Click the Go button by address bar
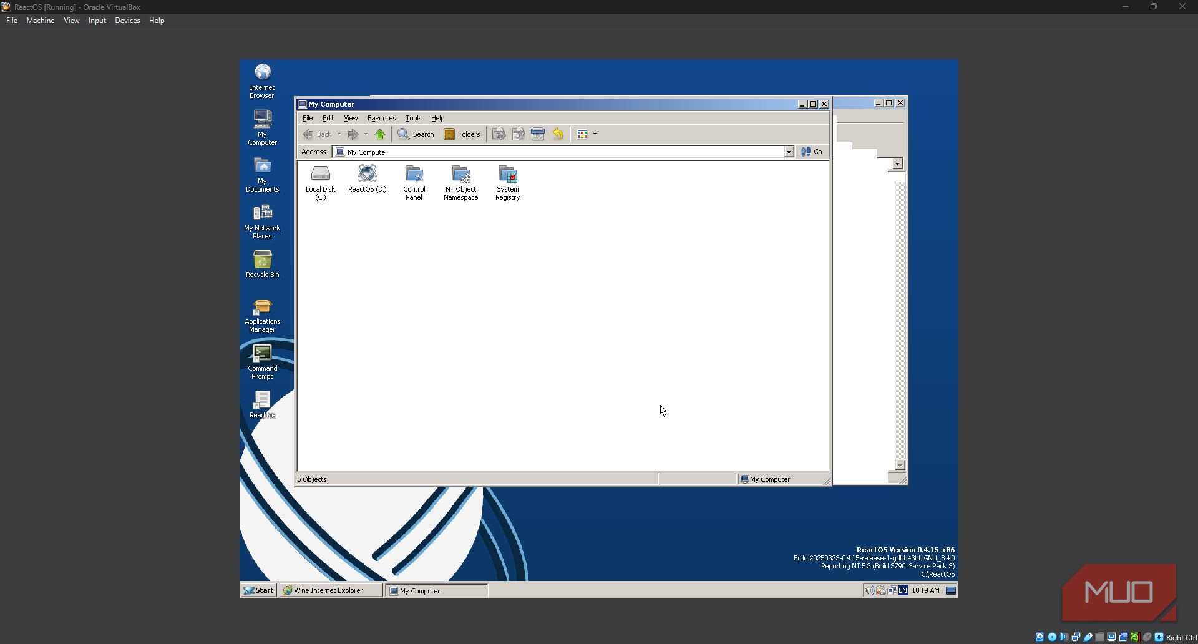 point(812,152)
